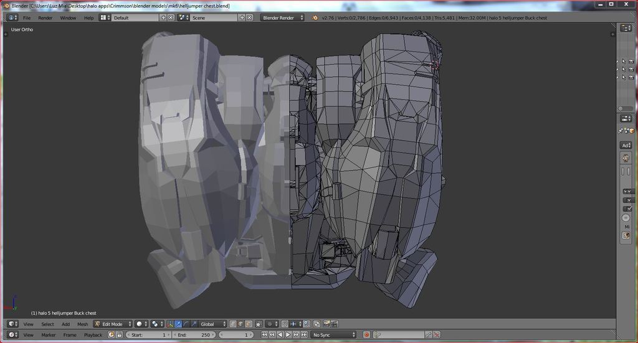Jump to the last frame of playback
Screen dimensions: 638x343
click(x=304, y=335)
